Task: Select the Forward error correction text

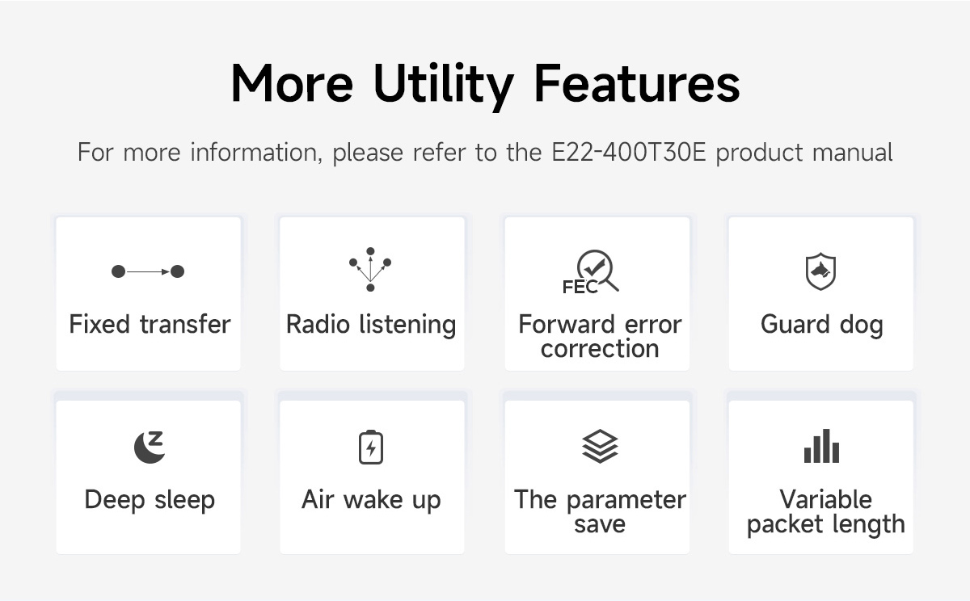Action: [x=600, y=336]
